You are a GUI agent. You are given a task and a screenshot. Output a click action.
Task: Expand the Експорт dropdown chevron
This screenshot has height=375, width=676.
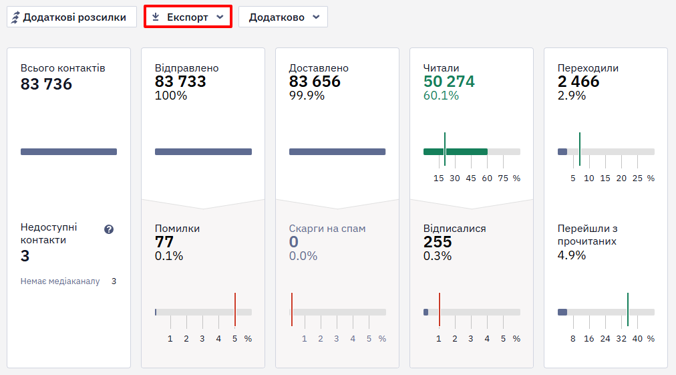(220, 17)
